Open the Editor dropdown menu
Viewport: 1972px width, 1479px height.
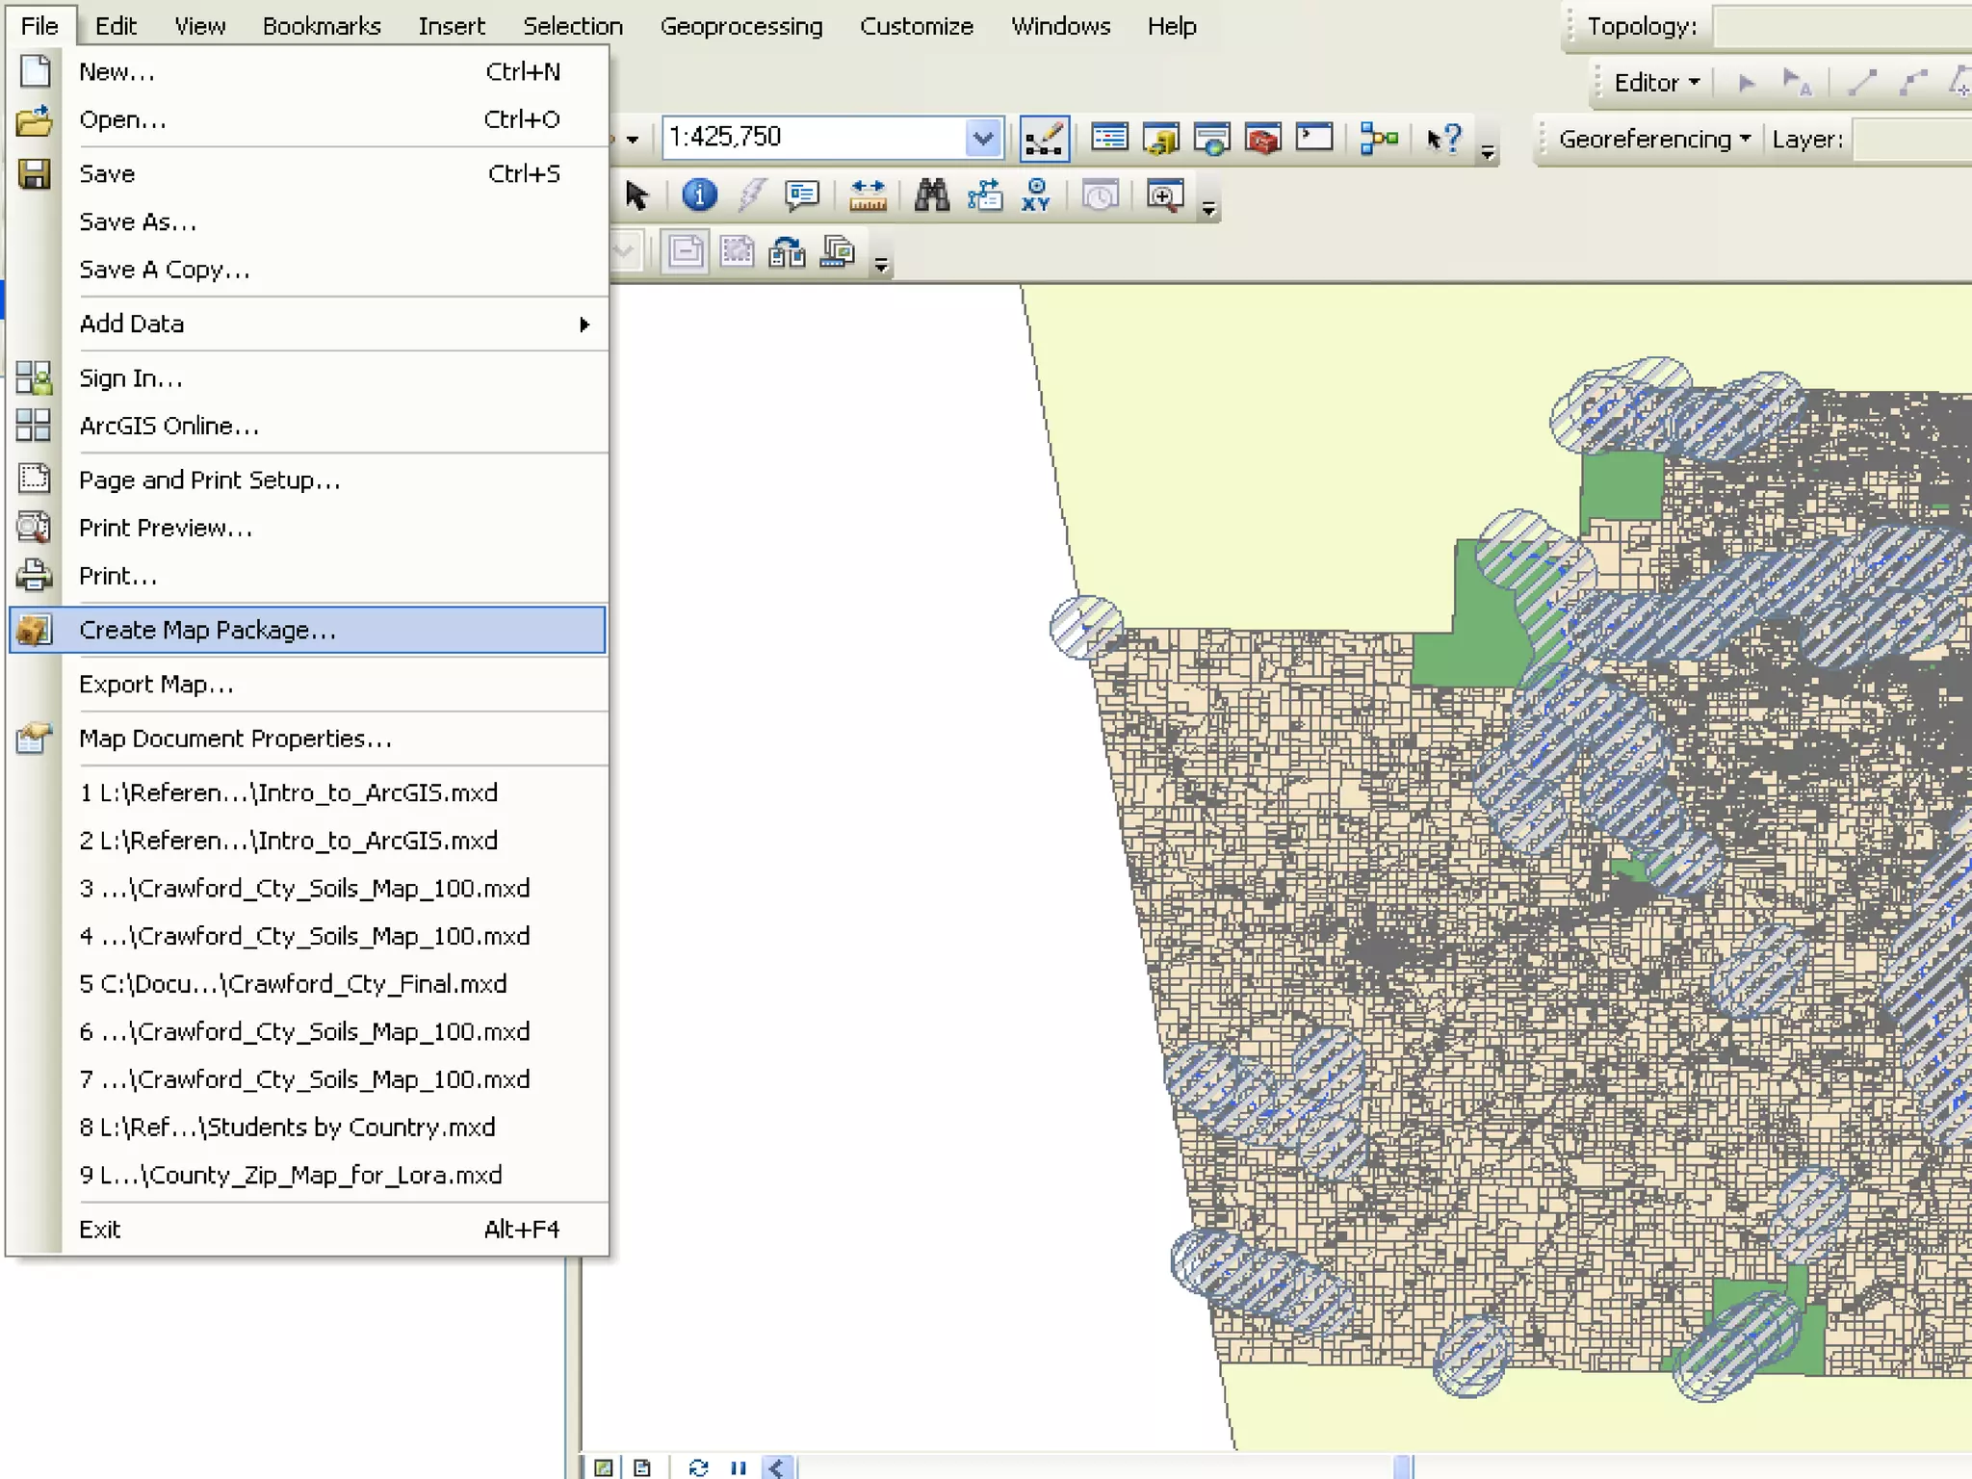click(x=1656, y=83)
